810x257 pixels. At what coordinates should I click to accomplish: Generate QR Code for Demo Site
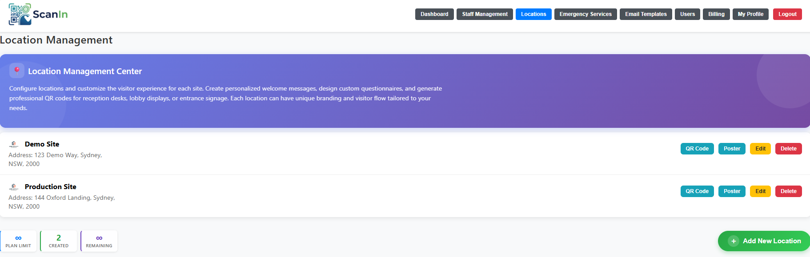click(x=697, y=149)
